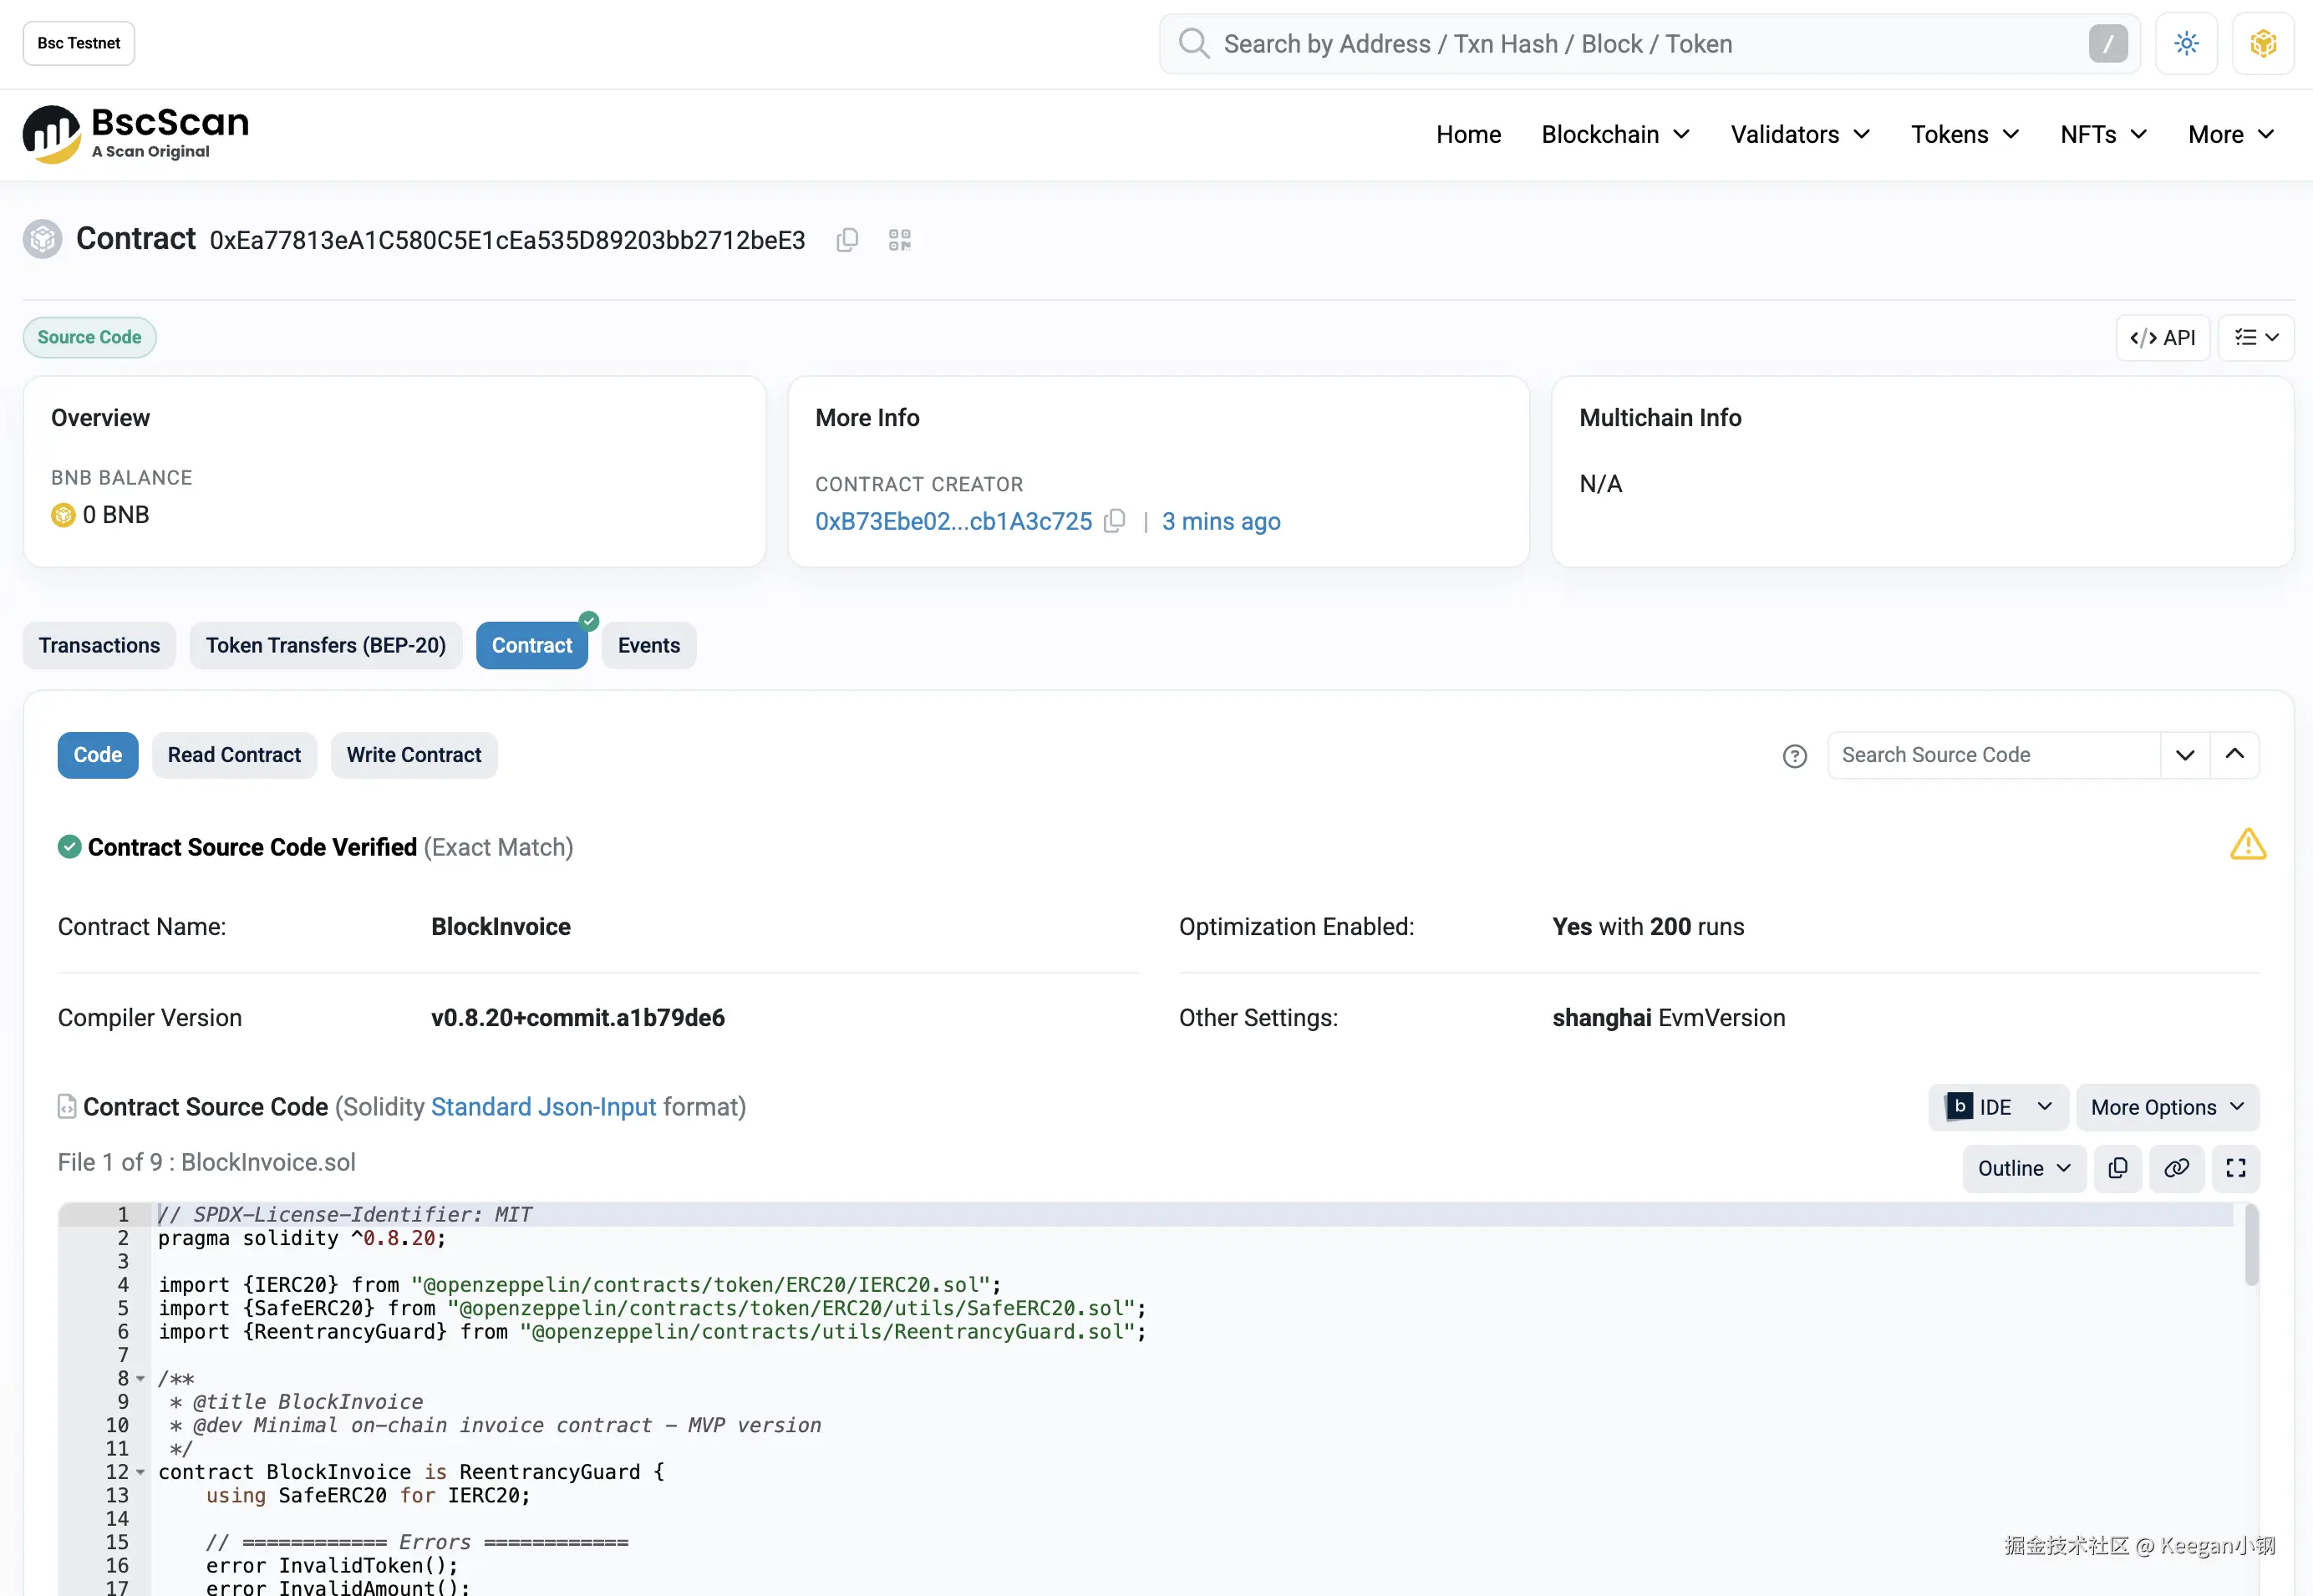Open the More Options dropdown
The height and width of the screenshot is (1596, 2313).
coord(2166,1107)
